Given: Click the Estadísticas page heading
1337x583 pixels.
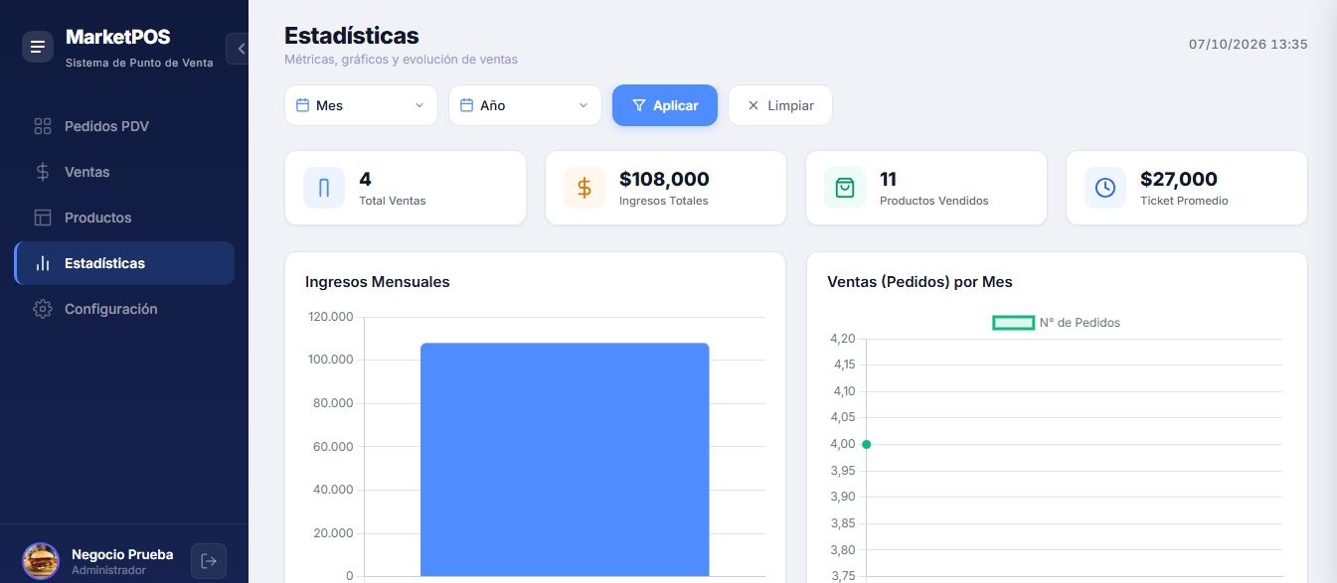Looking at the screenshot, I should [352, 36].
